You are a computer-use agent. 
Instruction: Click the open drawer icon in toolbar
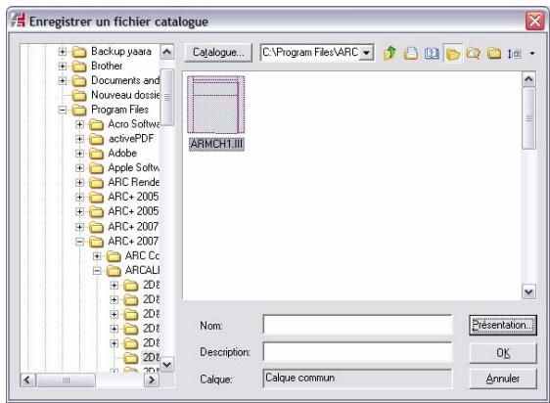point(410,54)
